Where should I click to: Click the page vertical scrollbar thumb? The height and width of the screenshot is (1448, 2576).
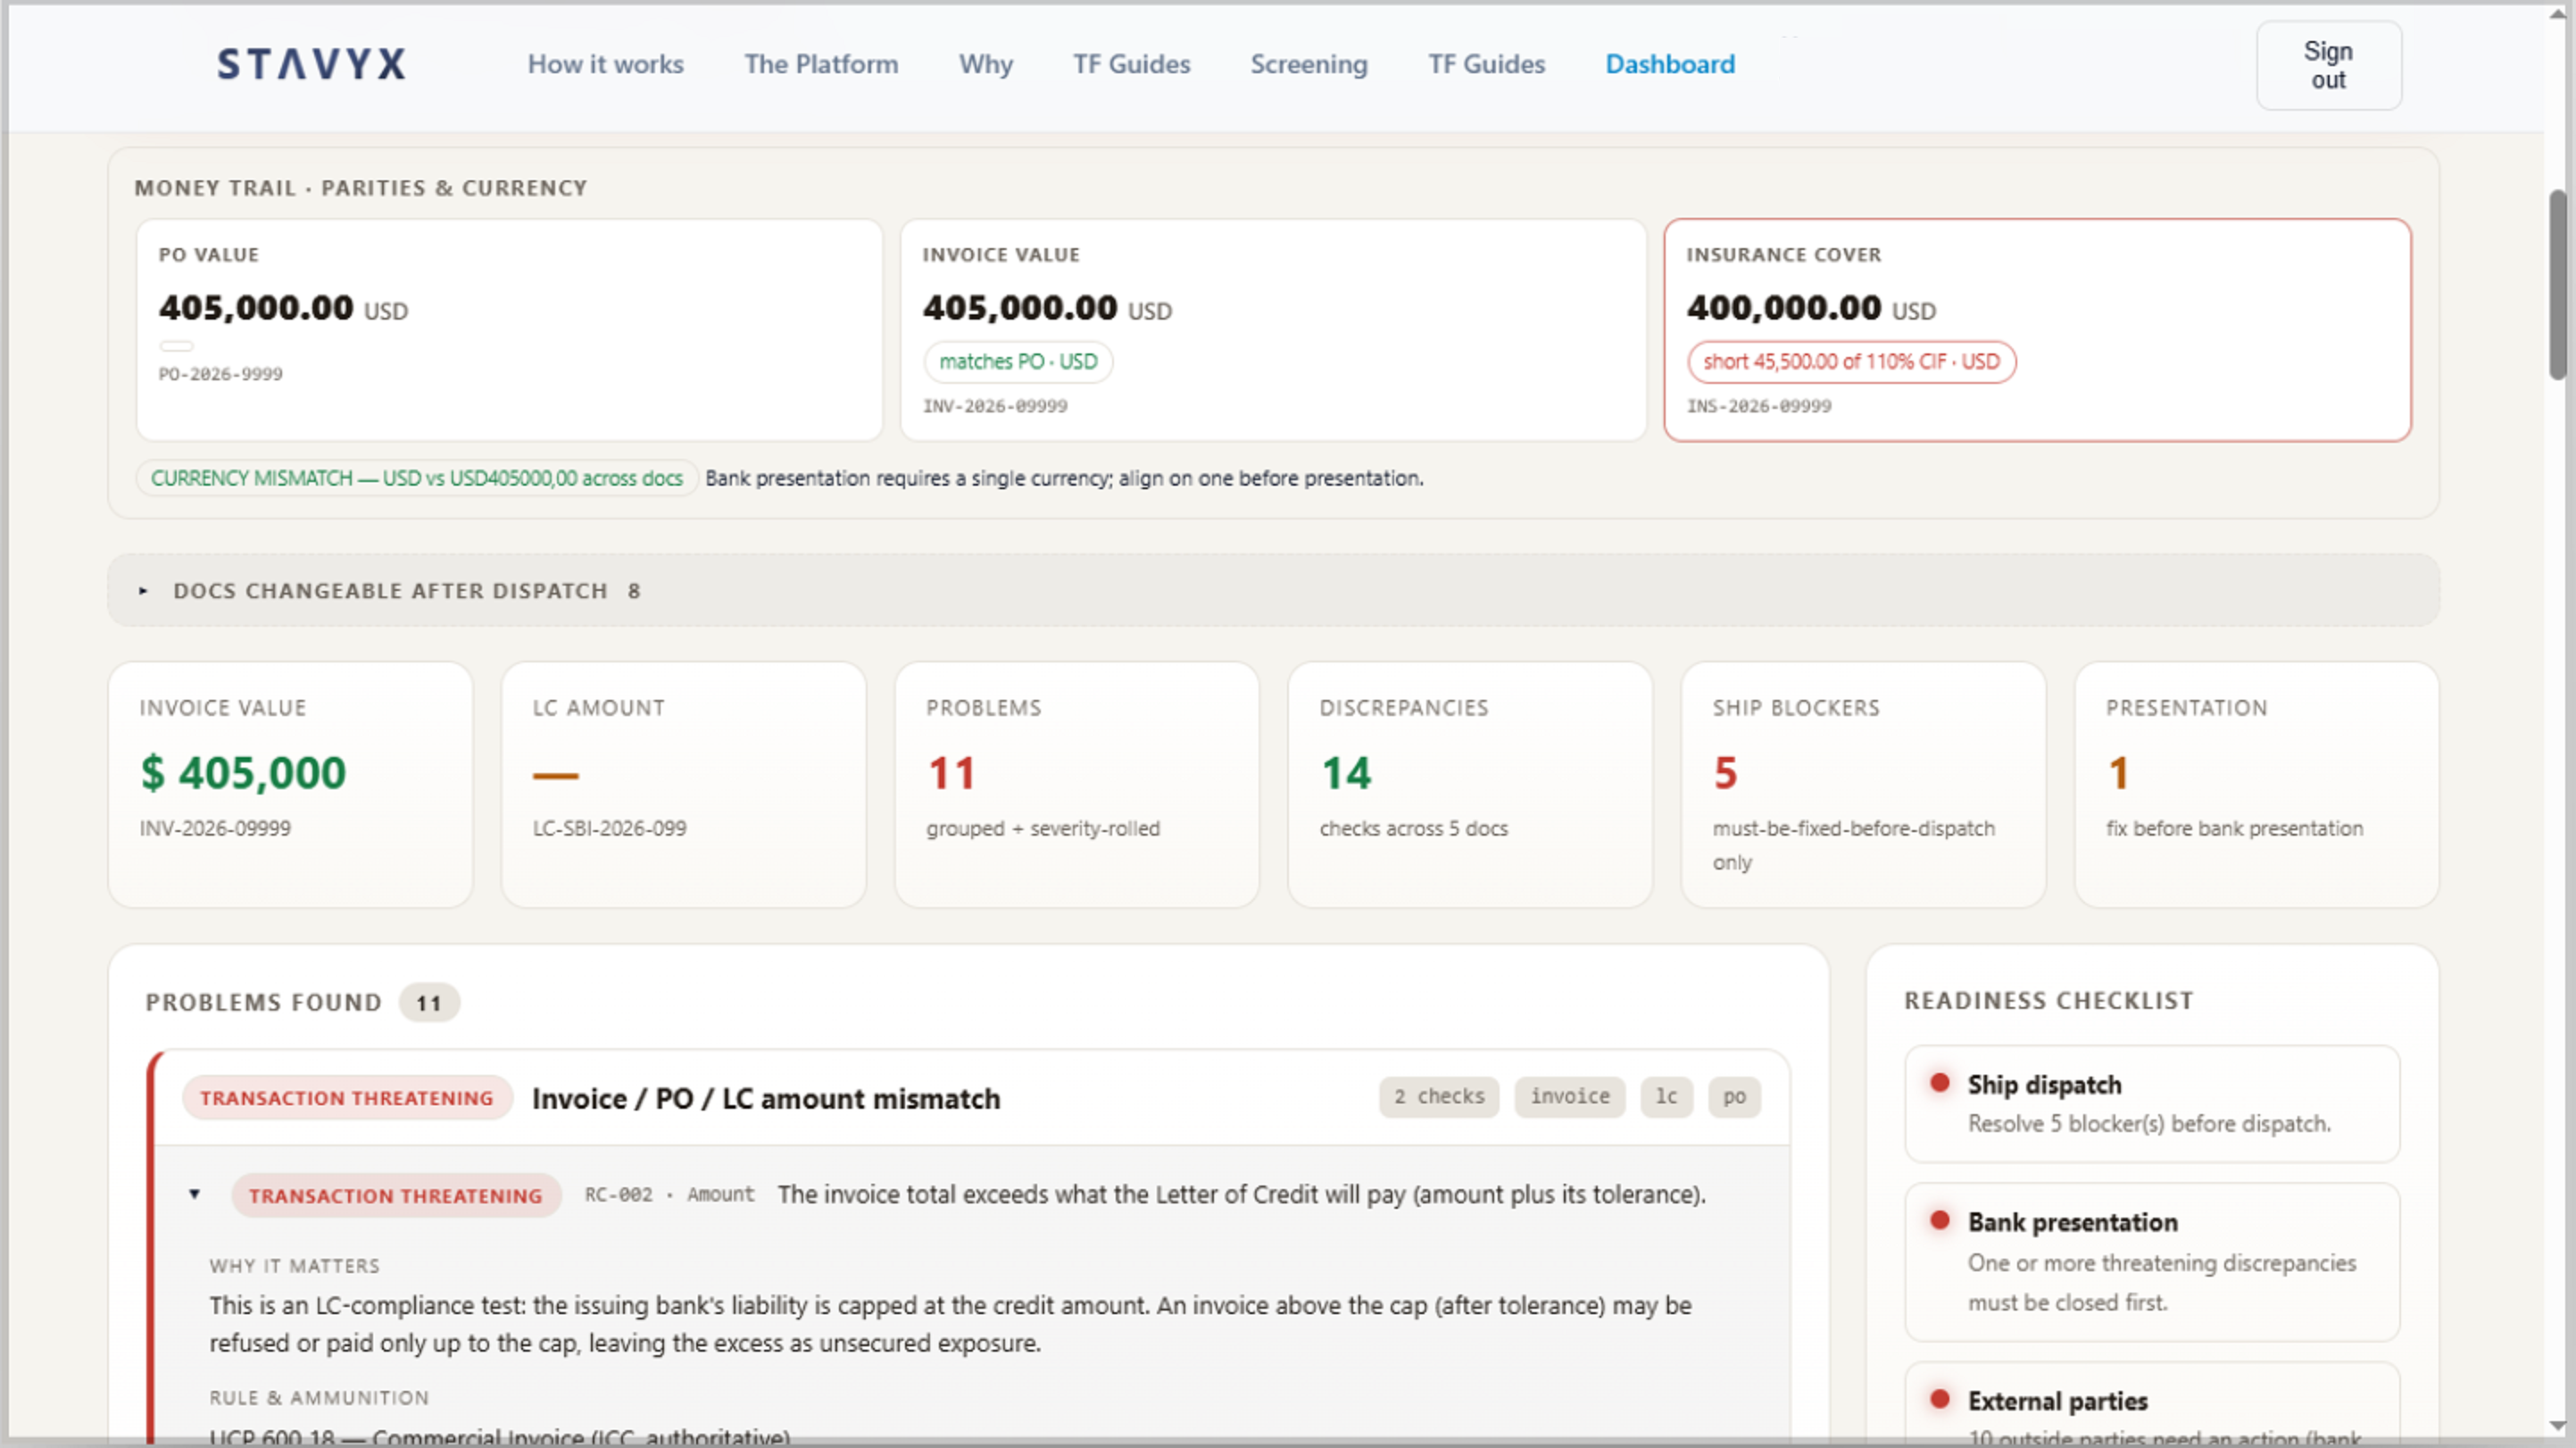pos(2557,285)
